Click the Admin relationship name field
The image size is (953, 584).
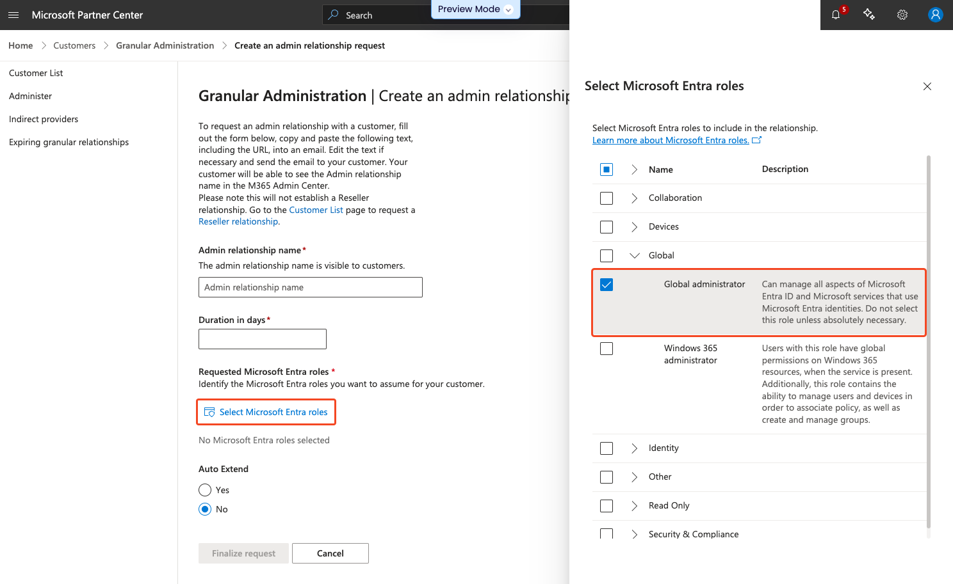coord(311,287)
